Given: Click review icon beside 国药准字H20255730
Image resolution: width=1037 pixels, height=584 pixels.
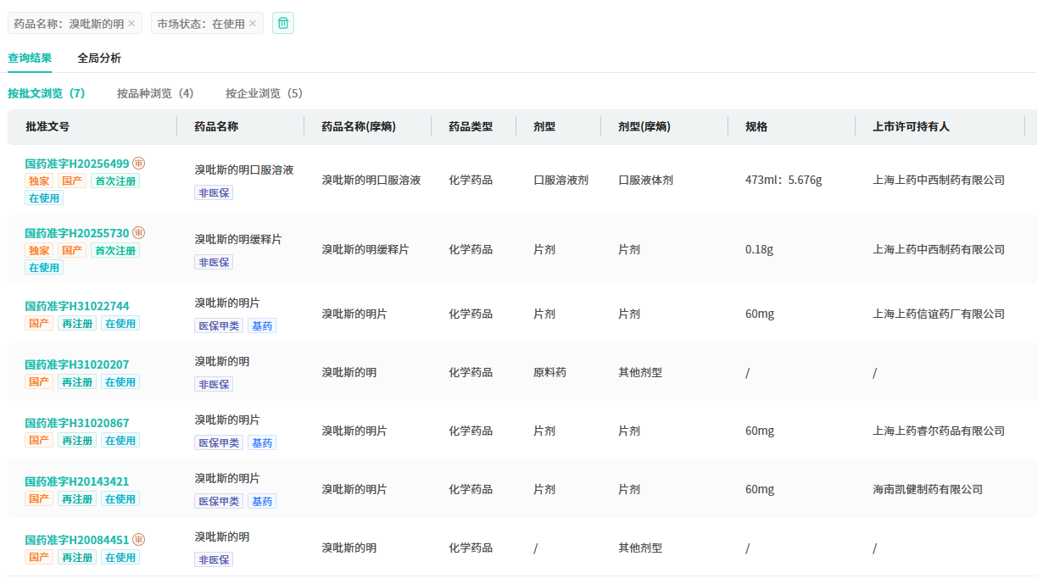Looking at the screenshot, I should point(139,233).
